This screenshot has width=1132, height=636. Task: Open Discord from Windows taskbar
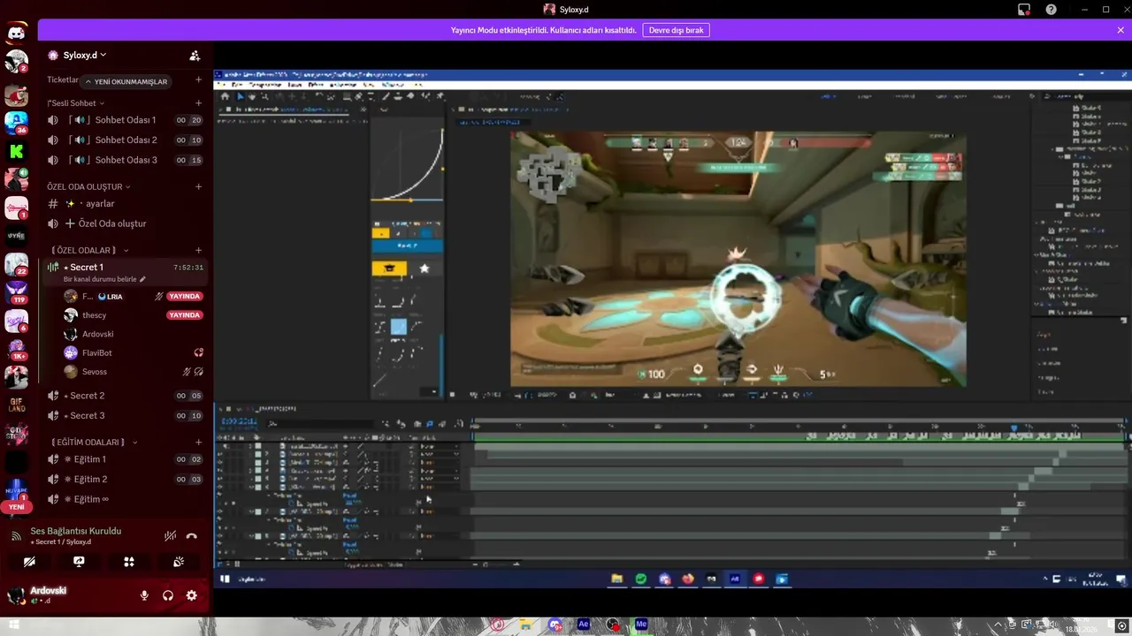(x=555, y=625)
